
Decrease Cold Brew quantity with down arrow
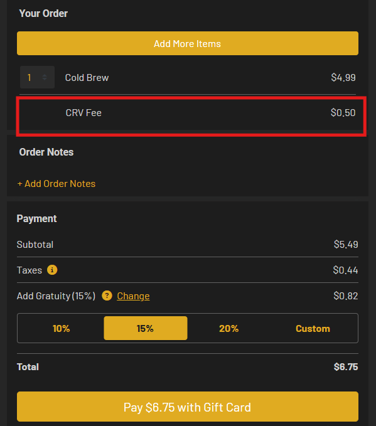(x=45, y=79)
